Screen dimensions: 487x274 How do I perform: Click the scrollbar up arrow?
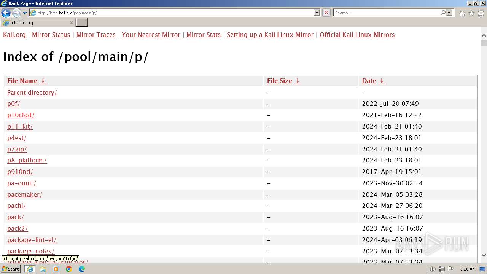(484, 35)
